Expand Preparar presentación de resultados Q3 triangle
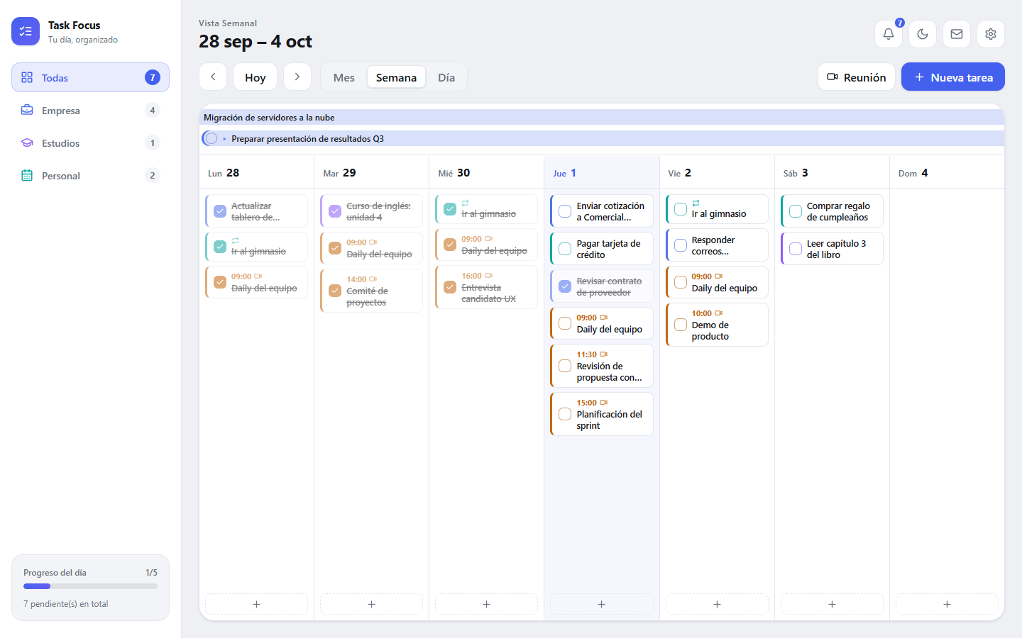The height and width of the screenshot is (638, 1022). tap(224, 139)
